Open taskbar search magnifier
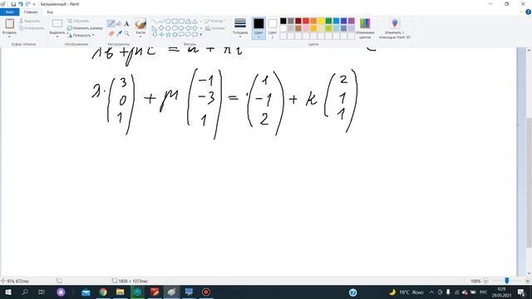Screen dimensions: 532x299 coord(25,292)
